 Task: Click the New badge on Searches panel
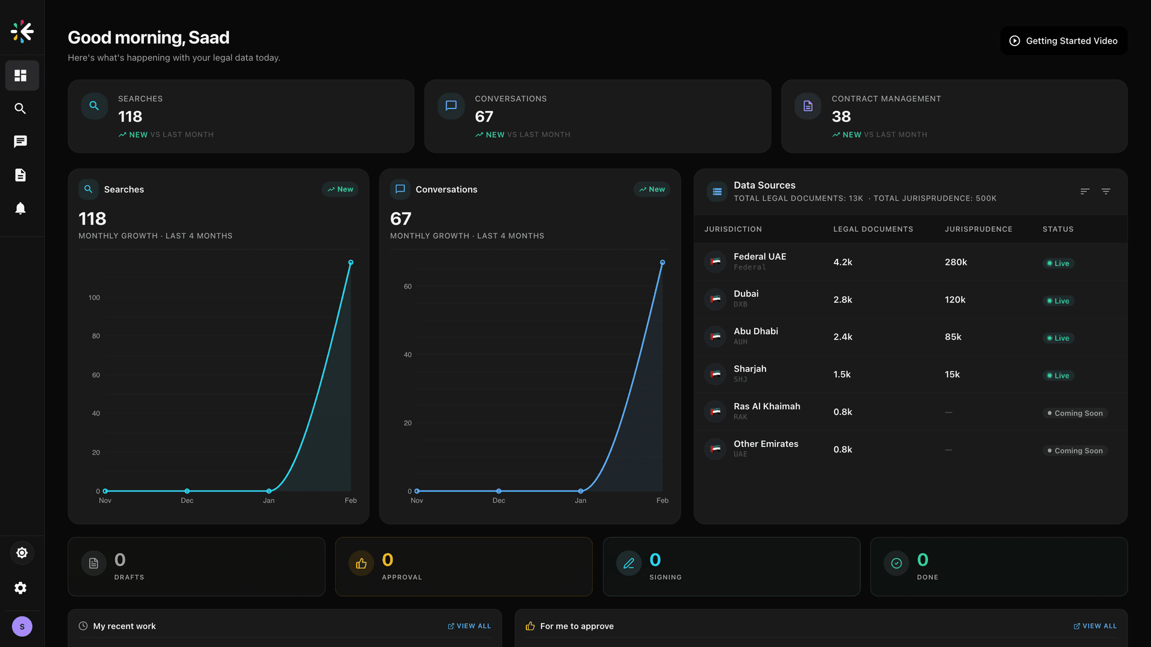[x=340, y=189]
